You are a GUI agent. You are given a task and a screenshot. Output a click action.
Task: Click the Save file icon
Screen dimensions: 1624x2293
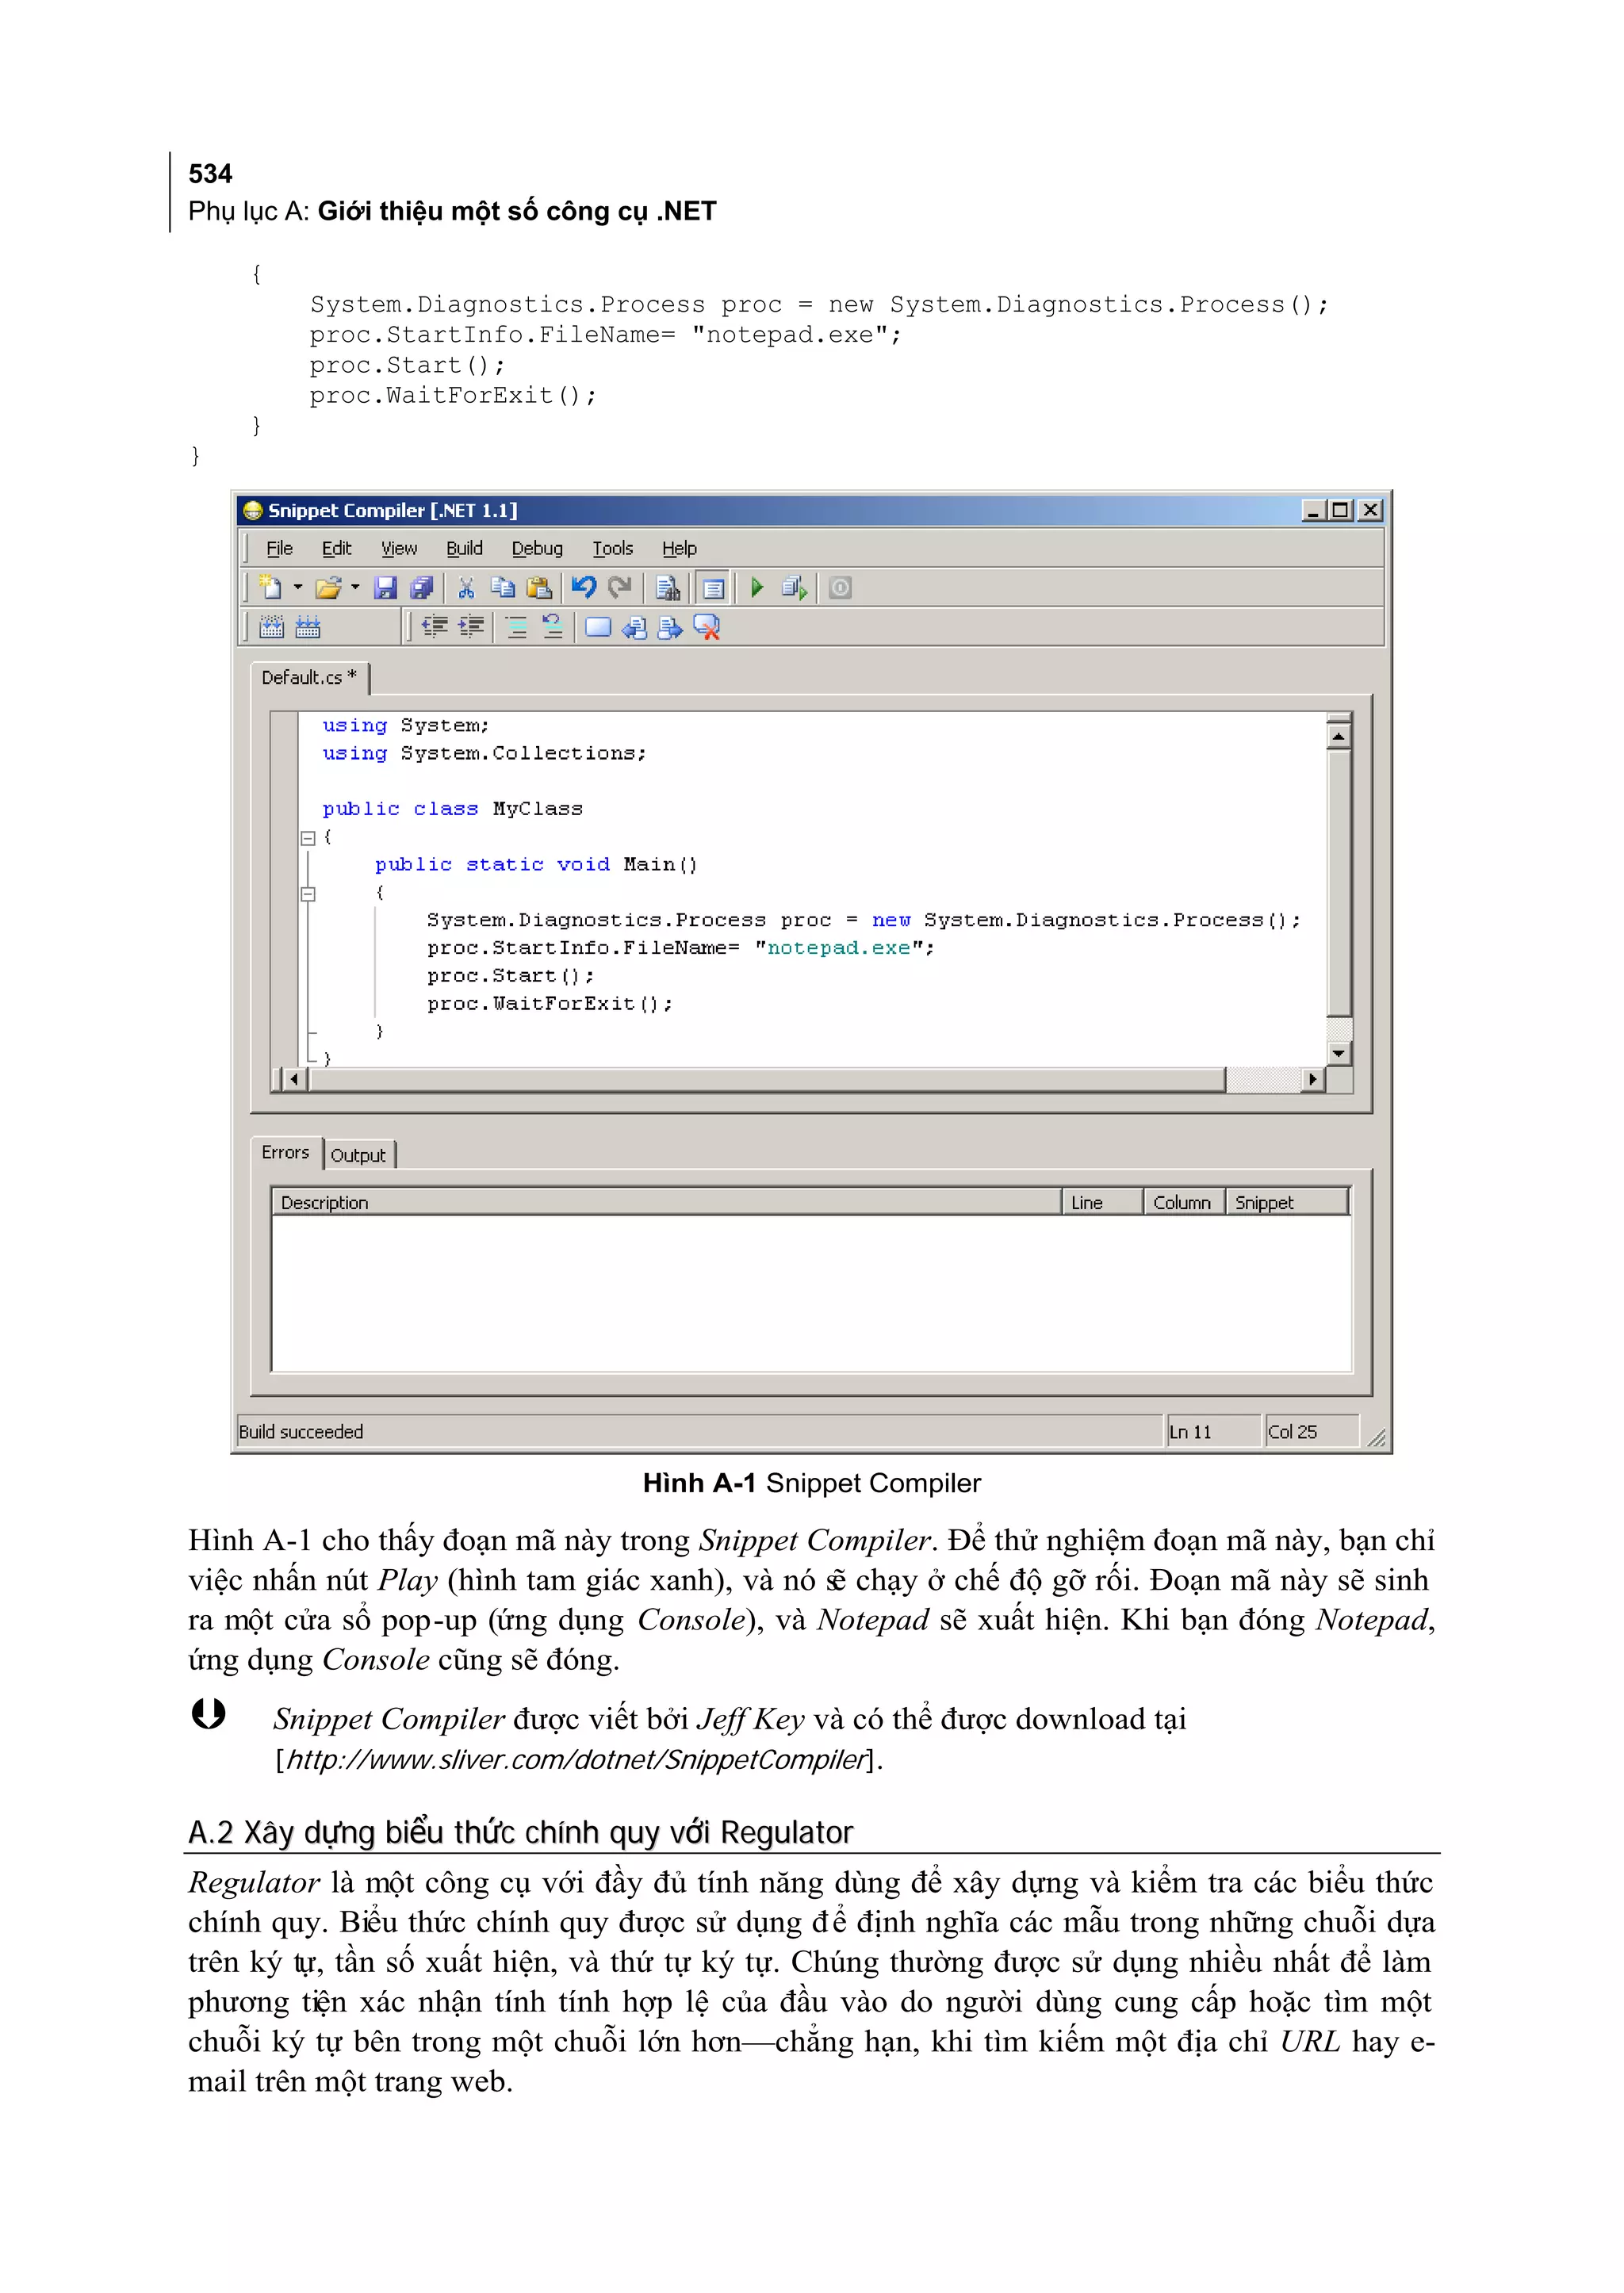point(385,588)
